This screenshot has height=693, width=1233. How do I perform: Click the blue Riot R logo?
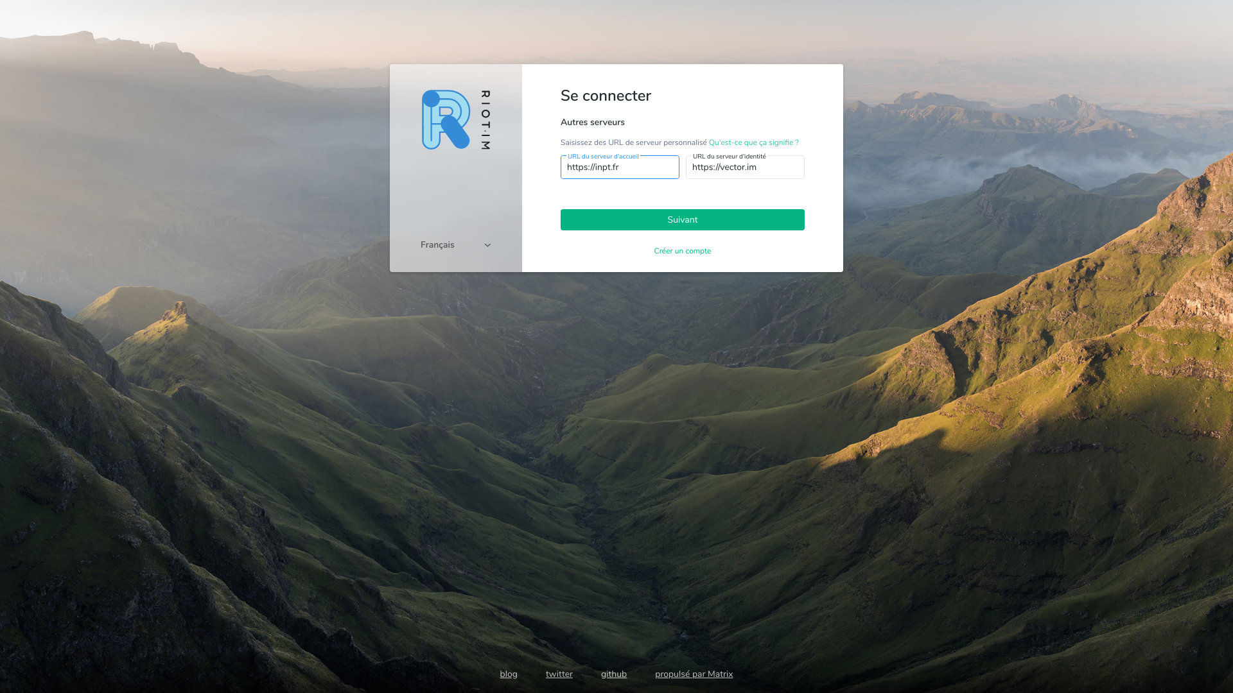click(x=446, y=120)
